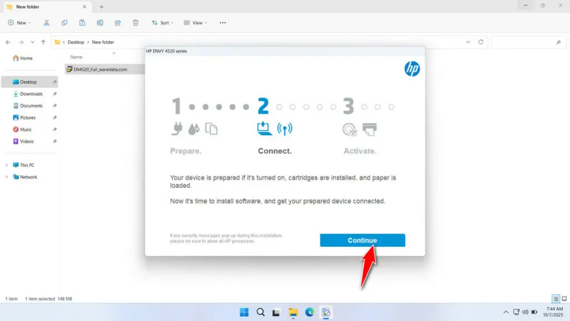Open Windows Start menu on taskbar
The width and height of the screenshot is (570, 321).
244,312
